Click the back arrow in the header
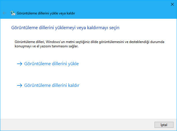The height and width of the screenshot is (131, 177). [x=4, y=13]
